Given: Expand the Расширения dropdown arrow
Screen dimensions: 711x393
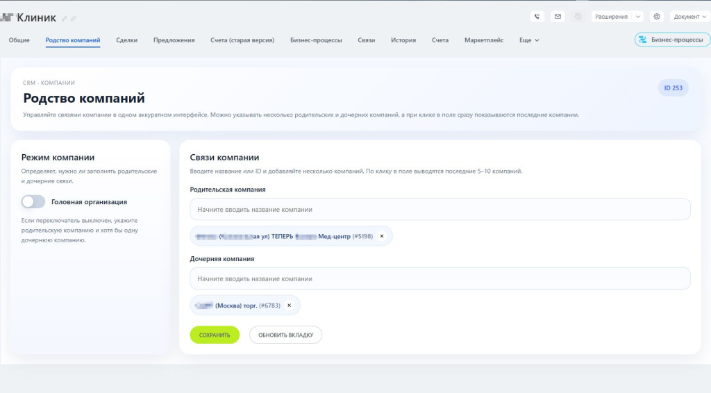Looking at the screenshot, I should (638, 17).
